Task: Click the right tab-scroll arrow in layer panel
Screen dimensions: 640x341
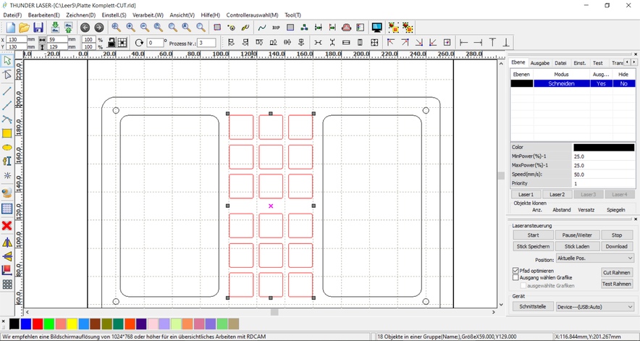Action: [634, 62]
